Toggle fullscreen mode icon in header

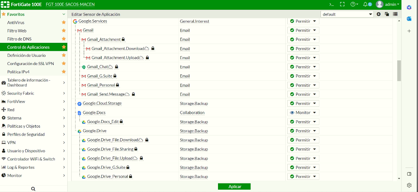coord(342,4)
